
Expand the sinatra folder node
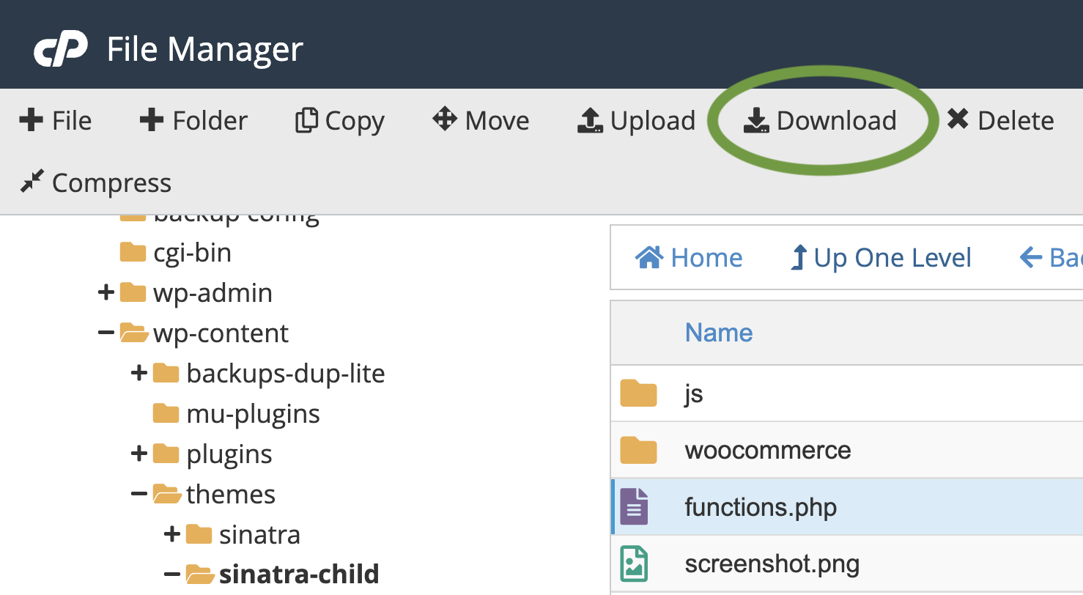[x=172, y=535]
